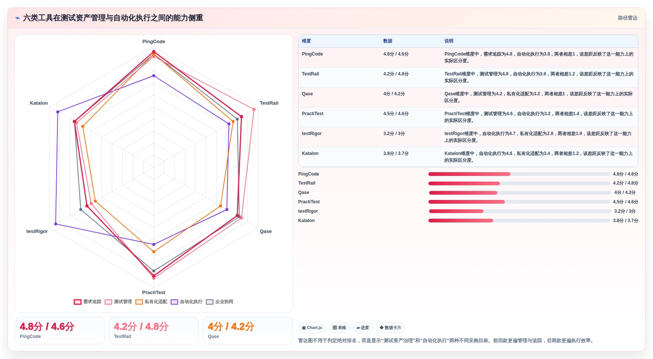Click the Qase radar axis label
The image size is (653, 359).
pyautogui.click(x=266, y=231)
